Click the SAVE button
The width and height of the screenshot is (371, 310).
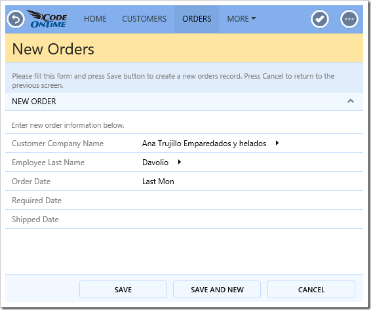pyautogui.click(x=123, y=290)
